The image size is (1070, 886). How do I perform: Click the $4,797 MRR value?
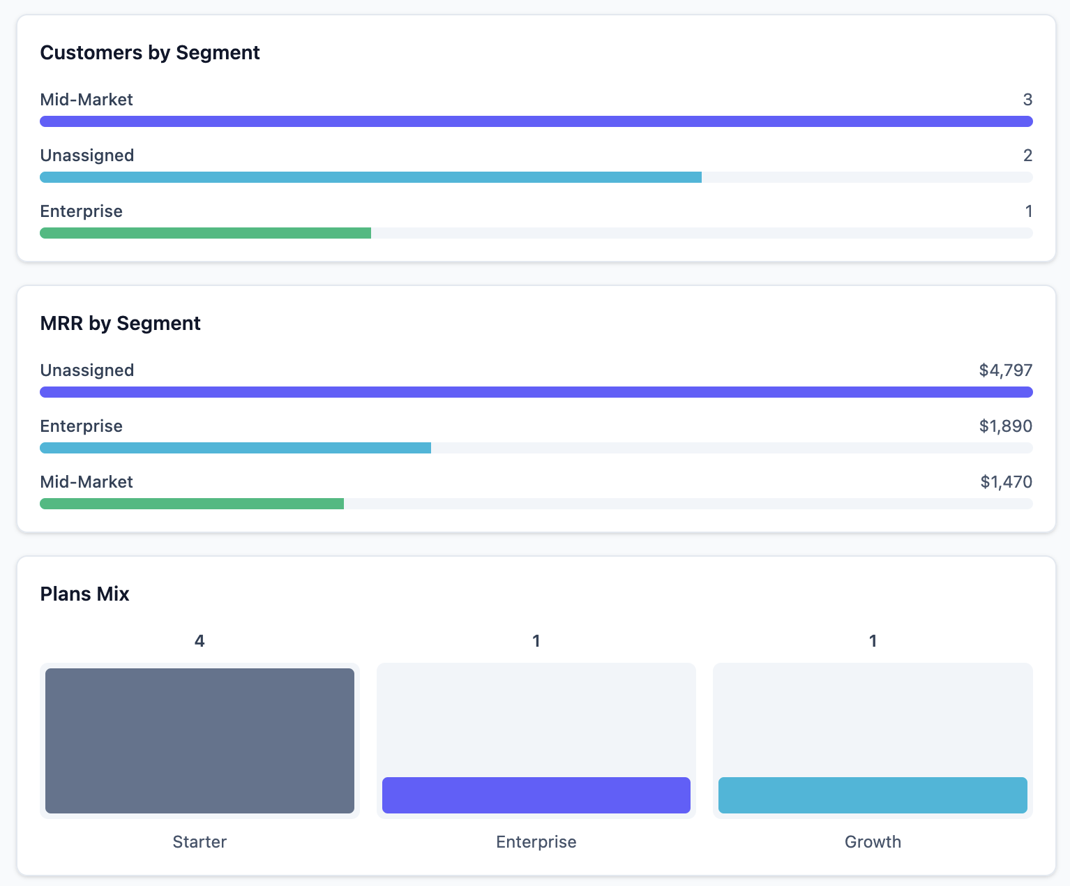coord(1006,370)
